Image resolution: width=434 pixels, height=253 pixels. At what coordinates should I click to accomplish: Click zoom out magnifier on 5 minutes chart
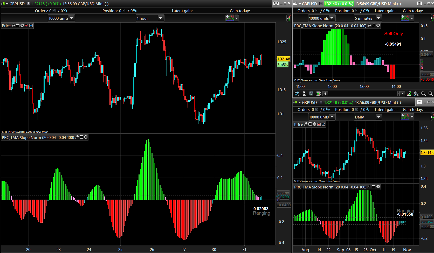point(423,94)
